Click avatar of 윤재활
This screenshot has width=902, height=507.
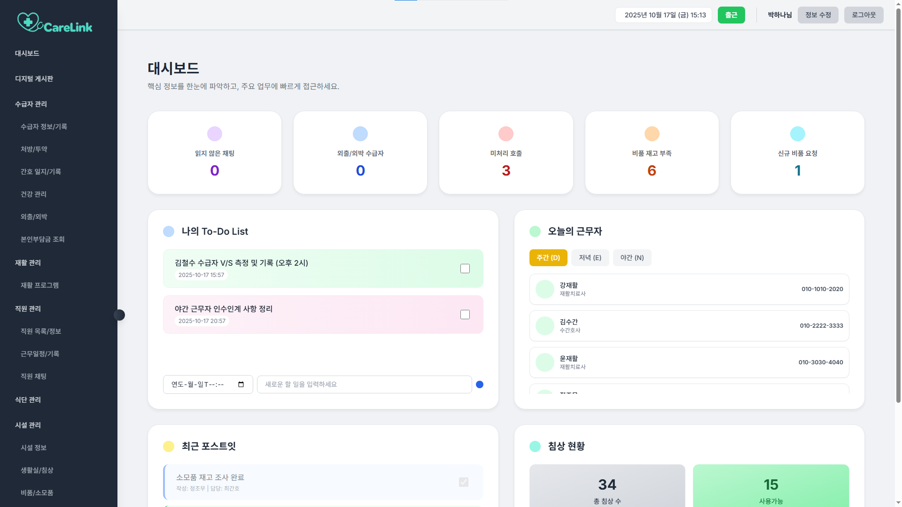pyautogui.click(x=545, y=362)
